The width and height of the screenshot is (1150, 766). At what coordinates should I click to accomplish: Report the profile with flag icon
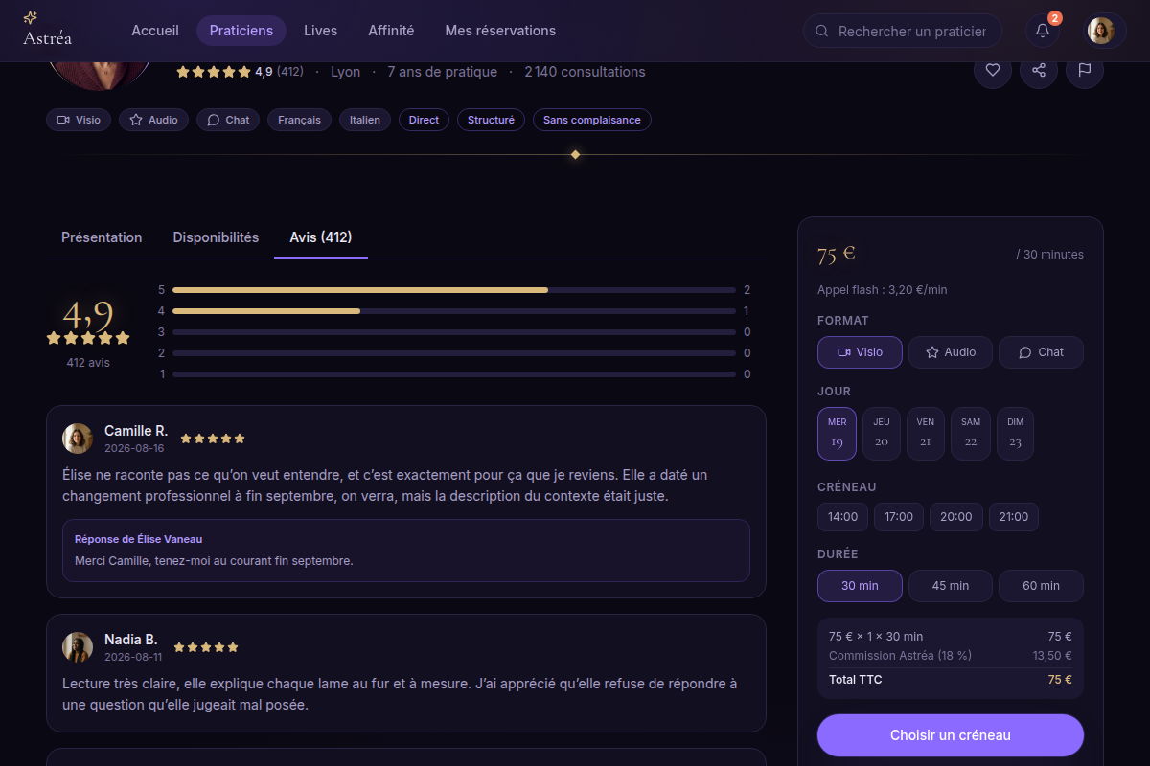click(x=1085, y=70)
